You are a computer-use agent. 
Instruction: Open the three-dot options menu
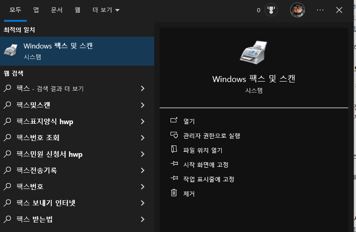coord(320,10)
